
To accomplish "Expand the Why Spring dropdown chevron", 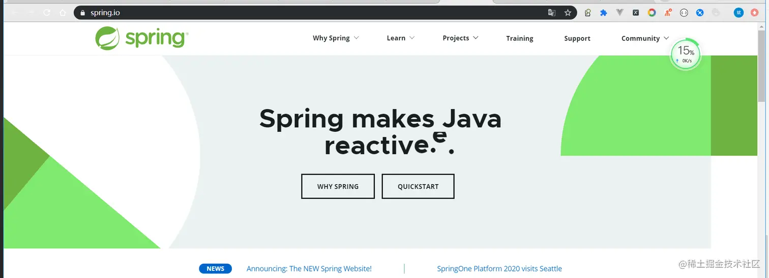I will pos(356,38).
